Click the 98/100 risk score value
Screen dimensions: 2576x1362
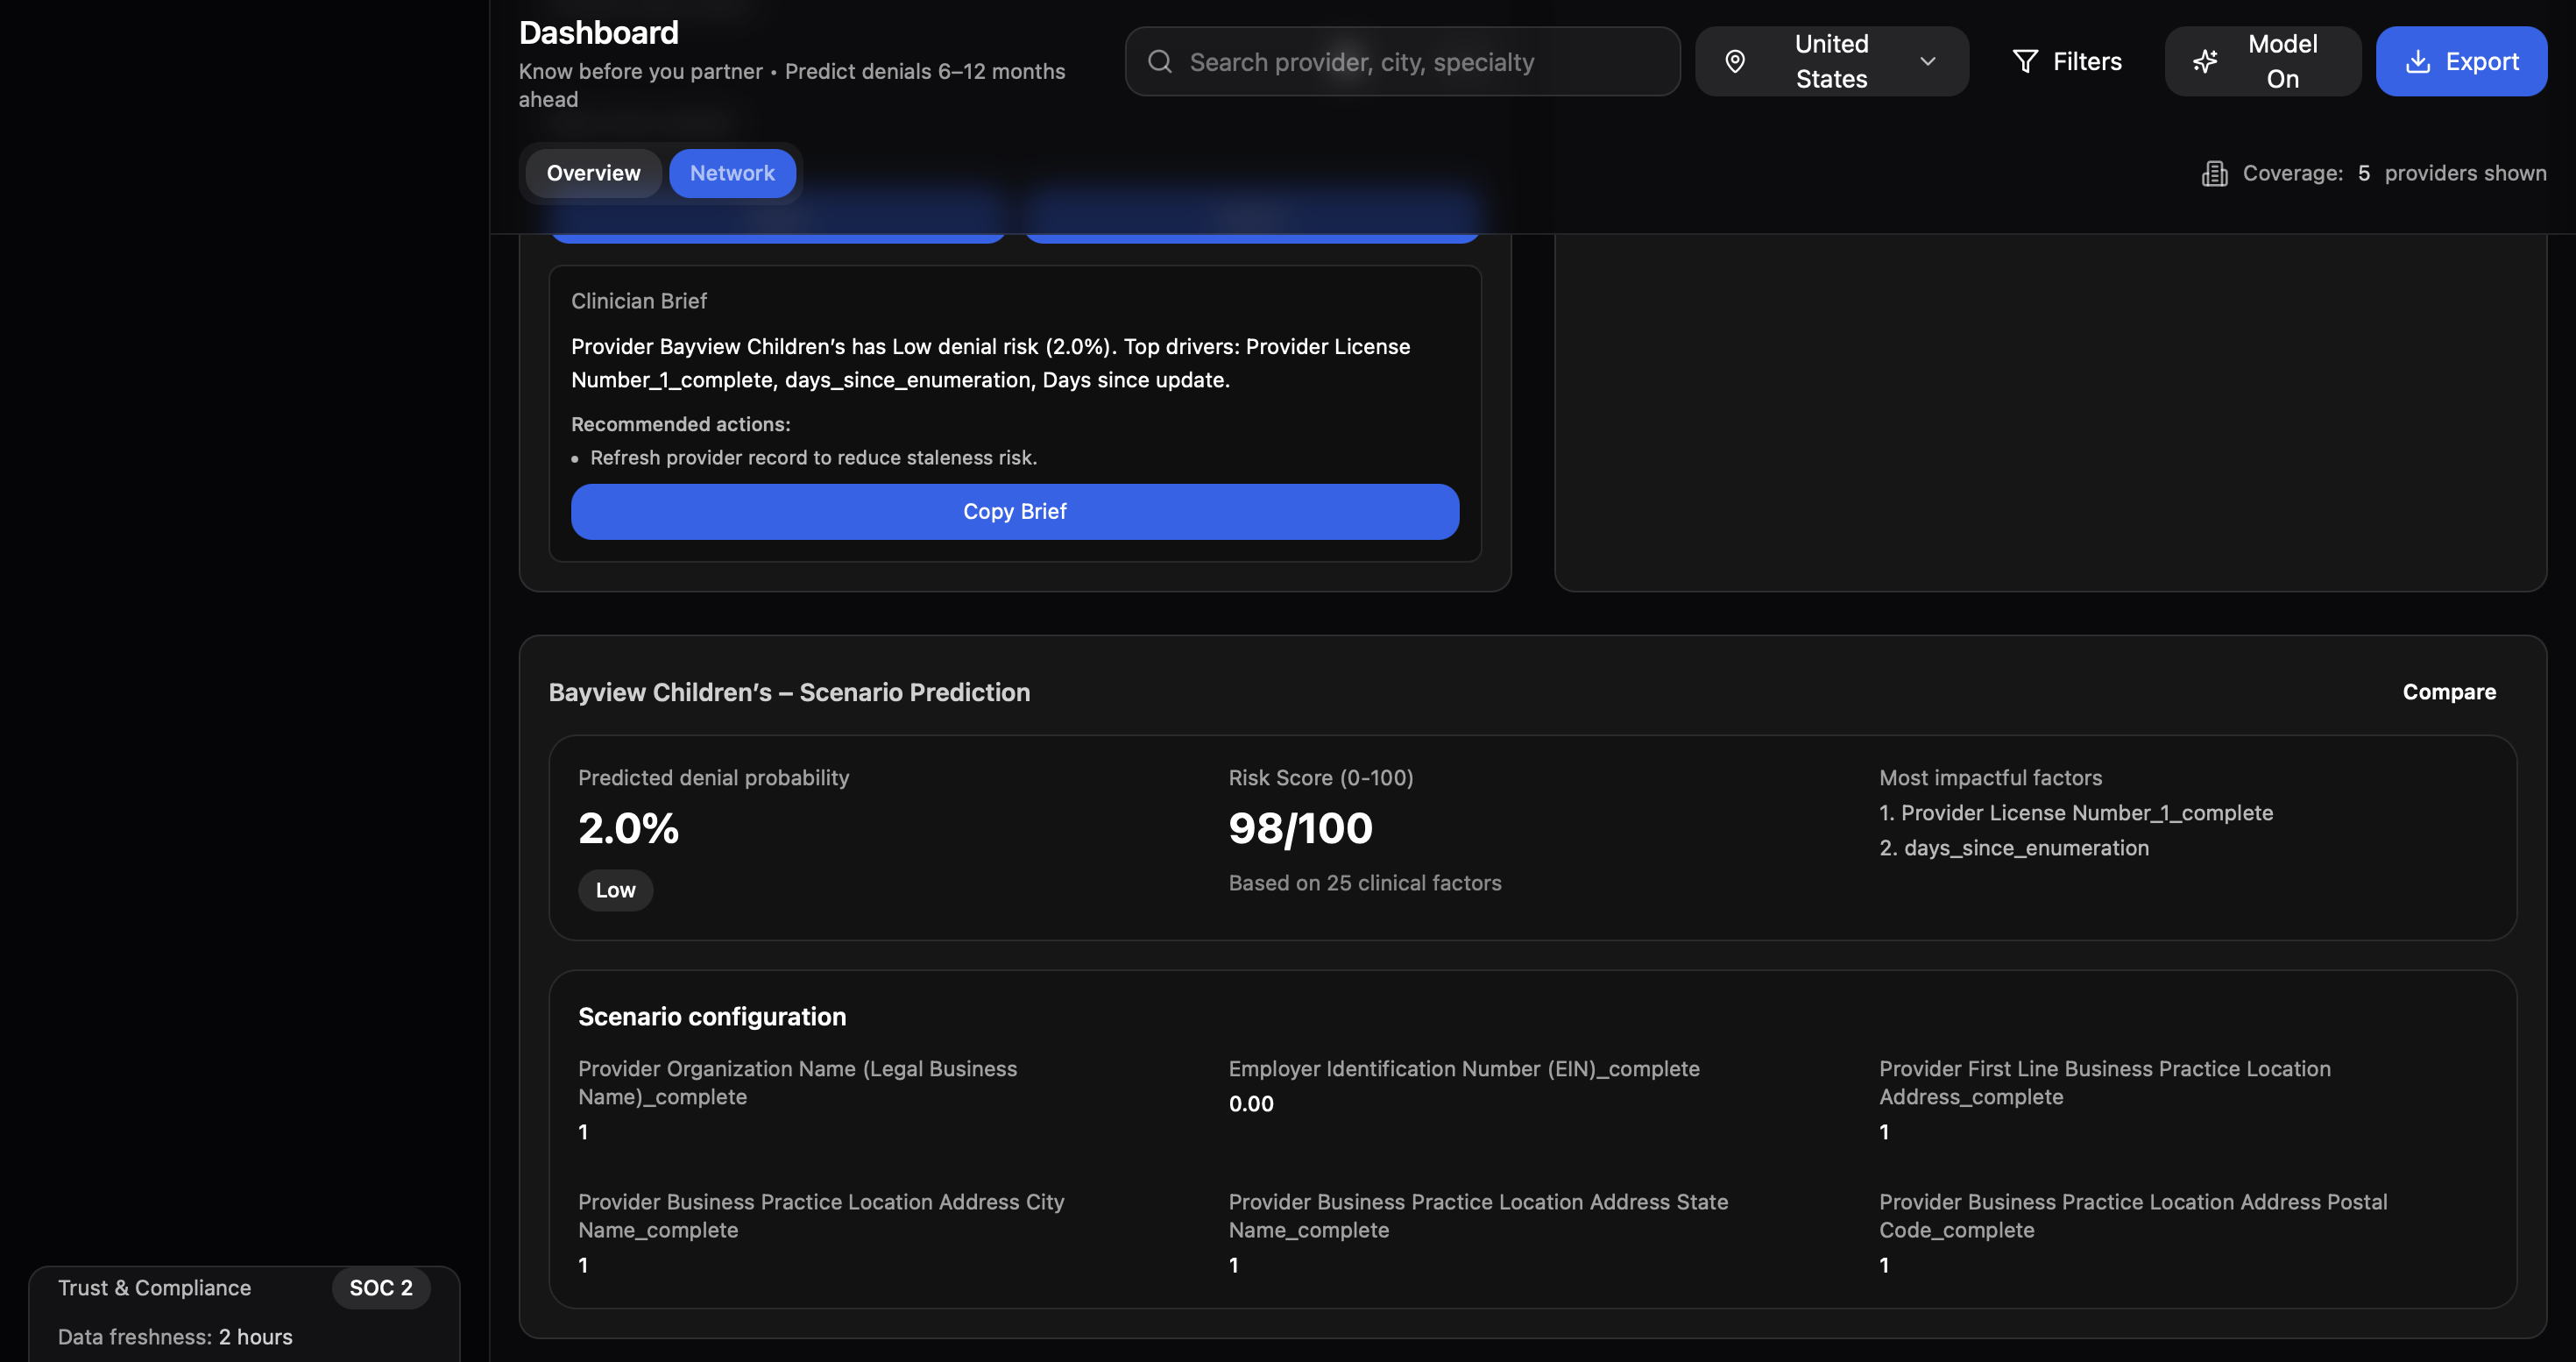click(1300, 828)
